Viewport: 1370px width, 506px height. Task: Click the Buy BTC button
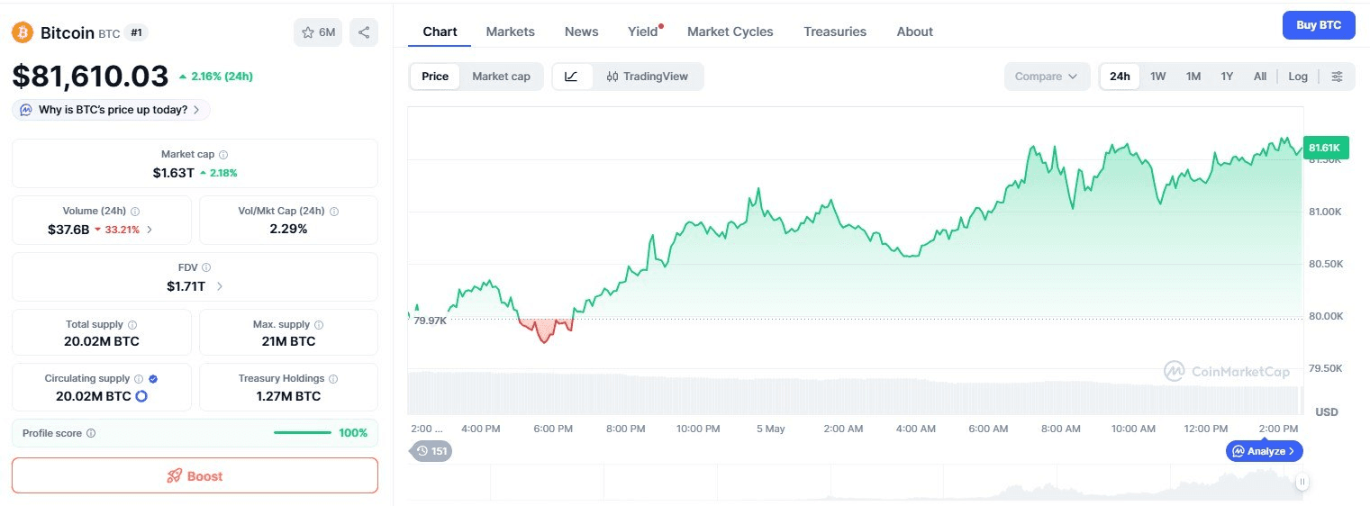tap(1319, 25)
